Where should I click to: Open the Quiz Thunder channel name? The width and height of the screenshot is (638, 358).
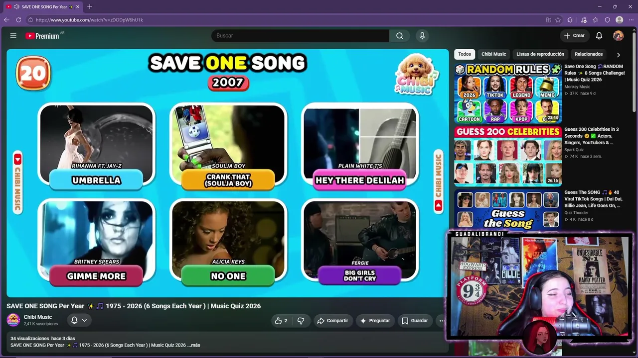[x=576, y=213]
